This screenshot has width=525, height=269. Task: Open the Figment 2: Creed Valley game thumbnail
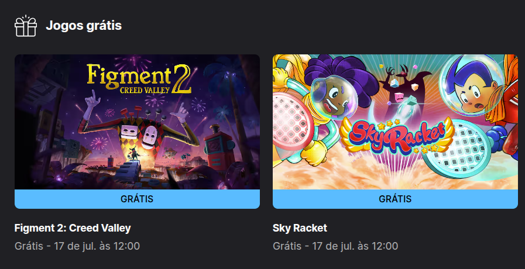[x=138, y=122]
